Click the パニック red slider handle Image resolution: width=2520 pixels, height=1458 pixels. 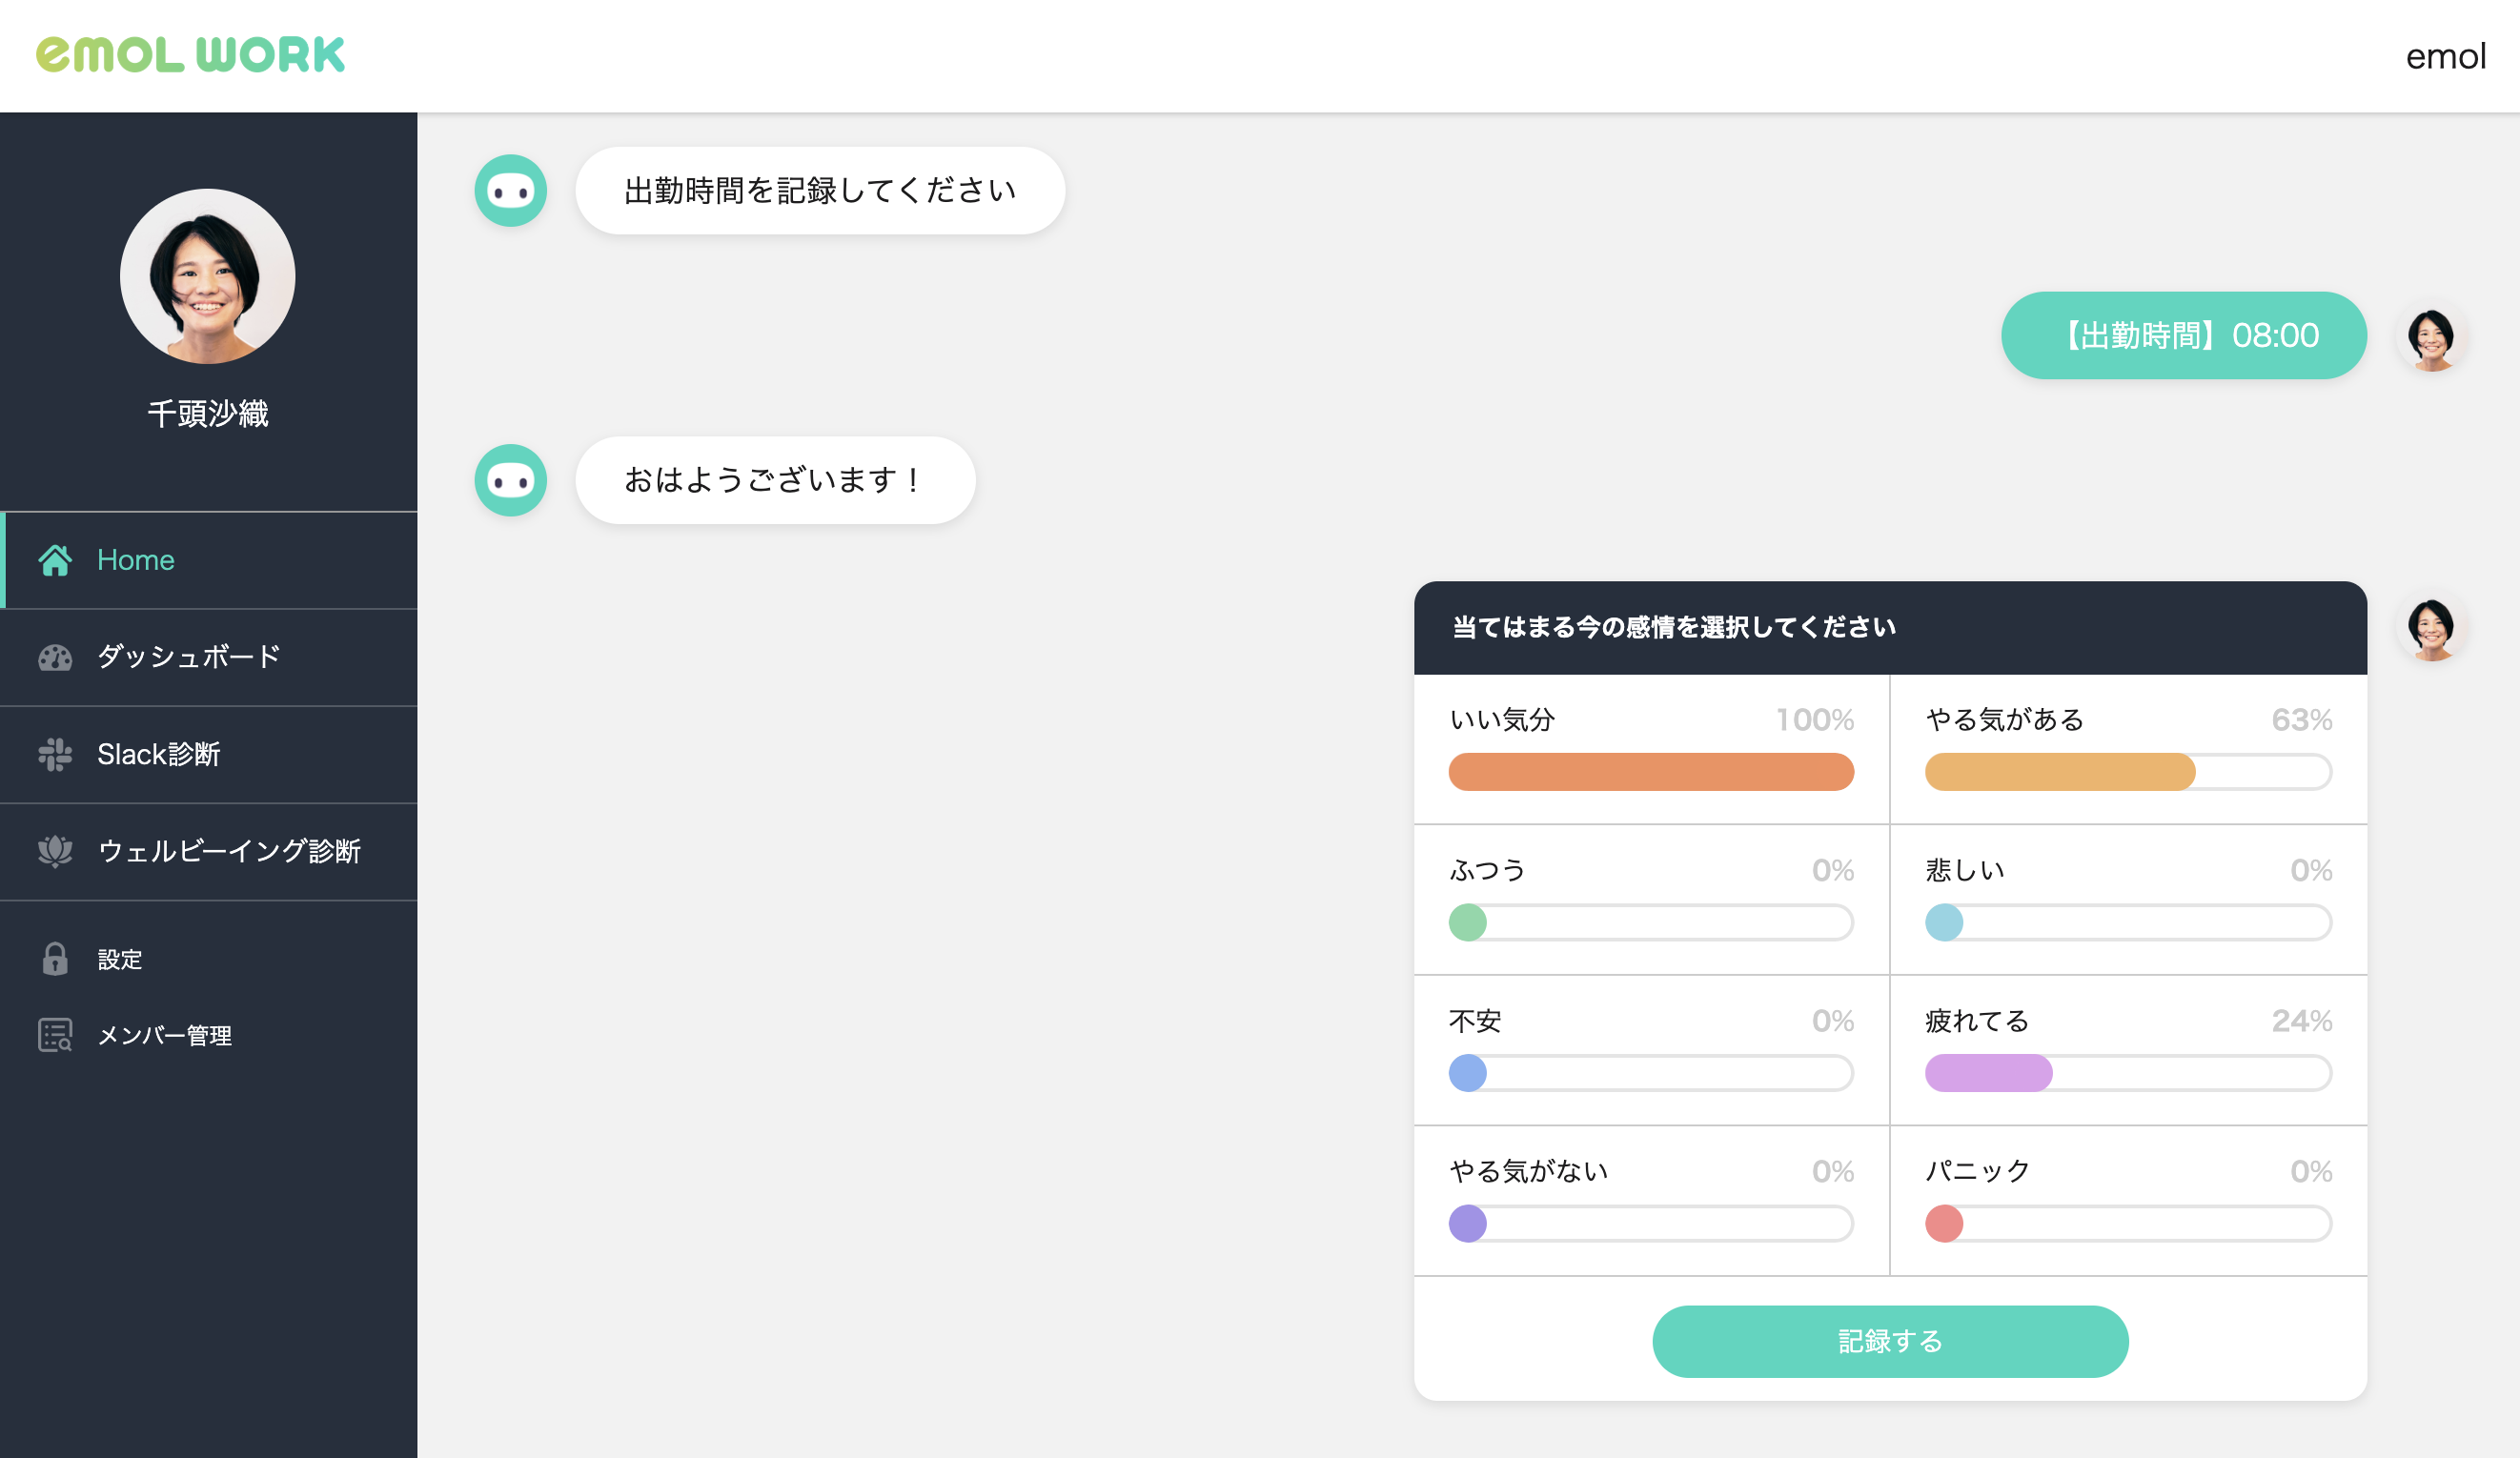point(1944,1223)
